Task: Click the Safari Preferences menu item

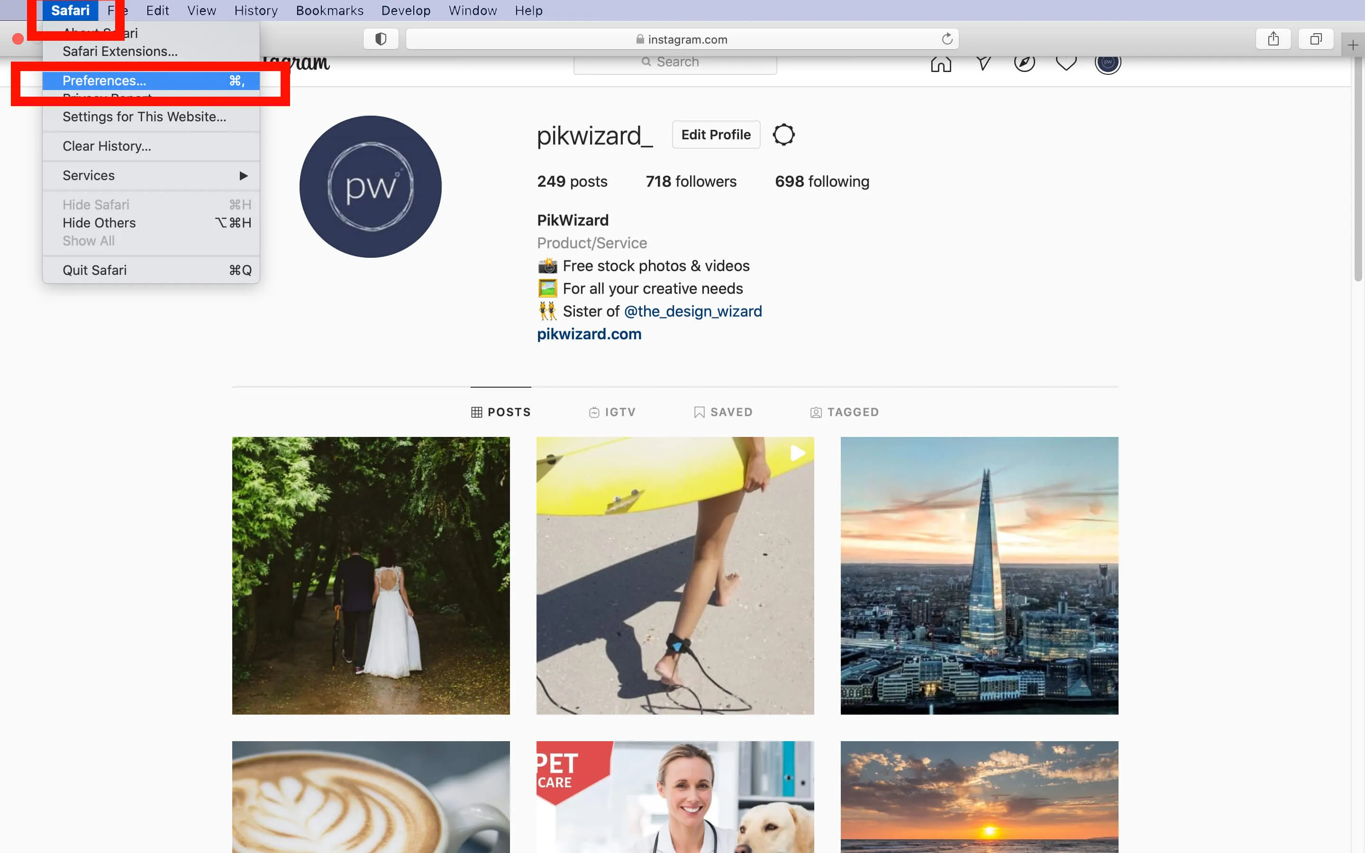Action: (105, 81)
